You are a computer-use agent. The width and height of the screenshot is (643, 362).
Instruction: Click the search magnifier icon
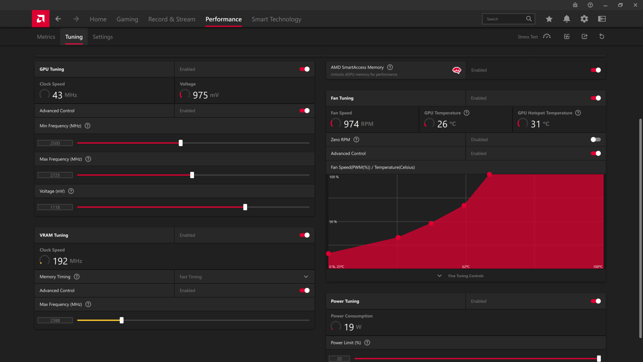(x=529, y=19)
